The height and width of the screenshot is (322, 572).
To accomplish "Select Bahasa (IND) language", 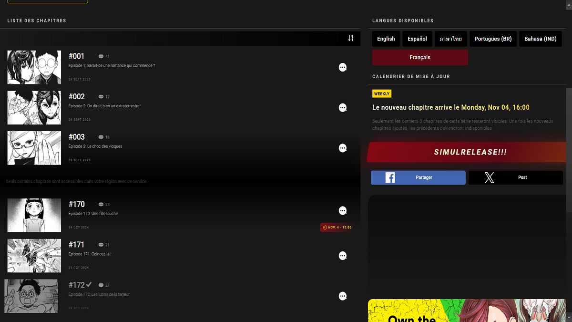I will tap(540, 39).
